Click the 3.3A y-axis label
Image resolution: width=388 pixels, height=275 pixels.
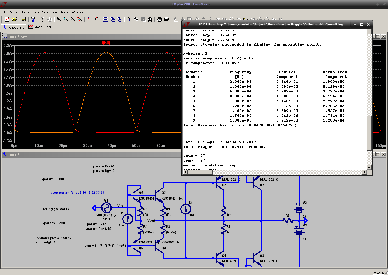pyautogui.click(x=7, y=45)
